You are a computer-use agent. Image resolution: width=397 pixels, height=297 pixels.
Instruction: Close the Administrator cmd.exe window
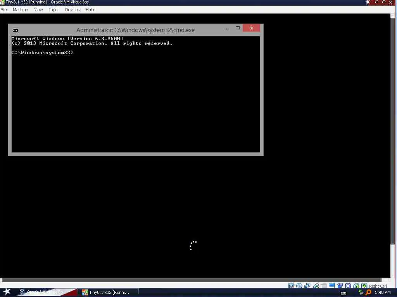(251, 28)
